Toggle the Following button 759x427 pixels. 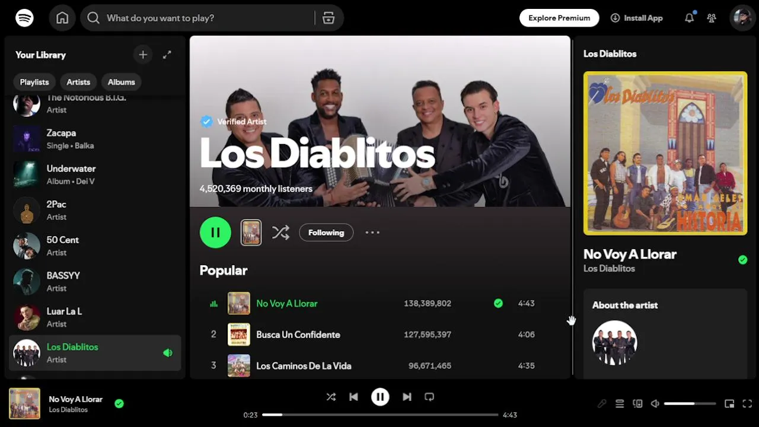[x=326, y=232]
